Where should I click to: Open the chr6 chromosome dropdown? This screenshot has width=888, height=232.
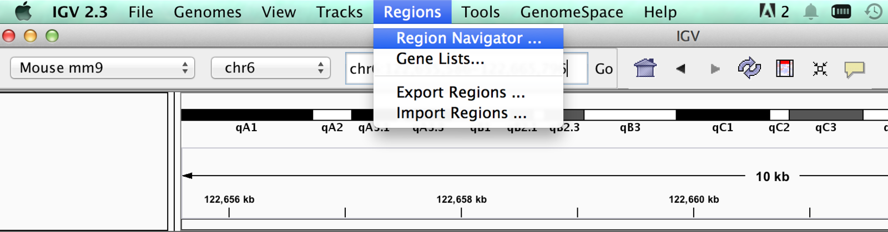pos(271,68)
